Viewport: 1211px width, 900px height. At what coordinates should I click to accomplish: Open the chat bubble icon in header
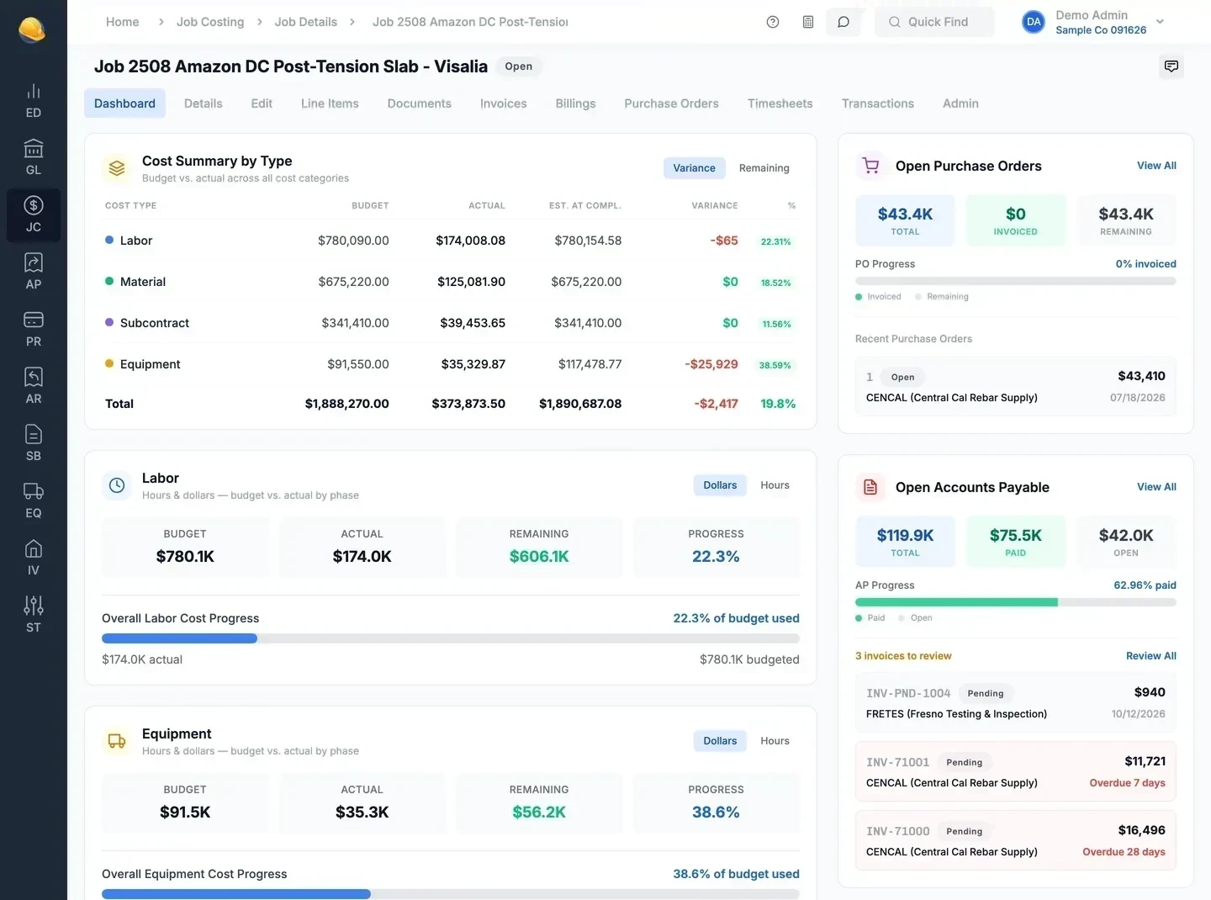pos(843,22)
